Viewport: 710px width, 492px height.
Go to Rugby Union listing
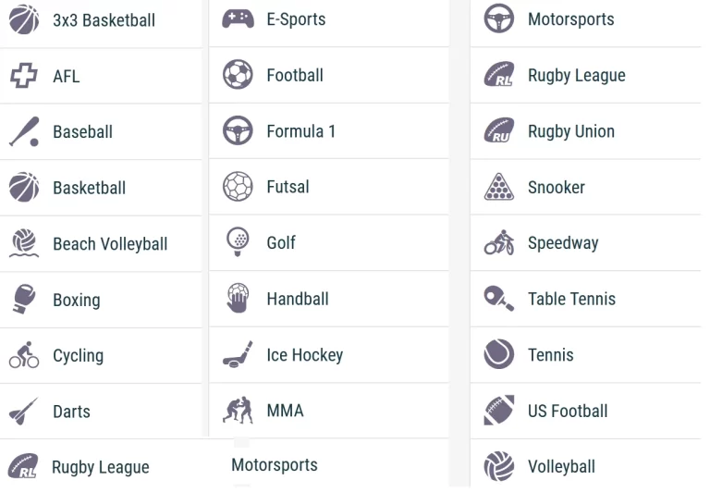point(585,131)
